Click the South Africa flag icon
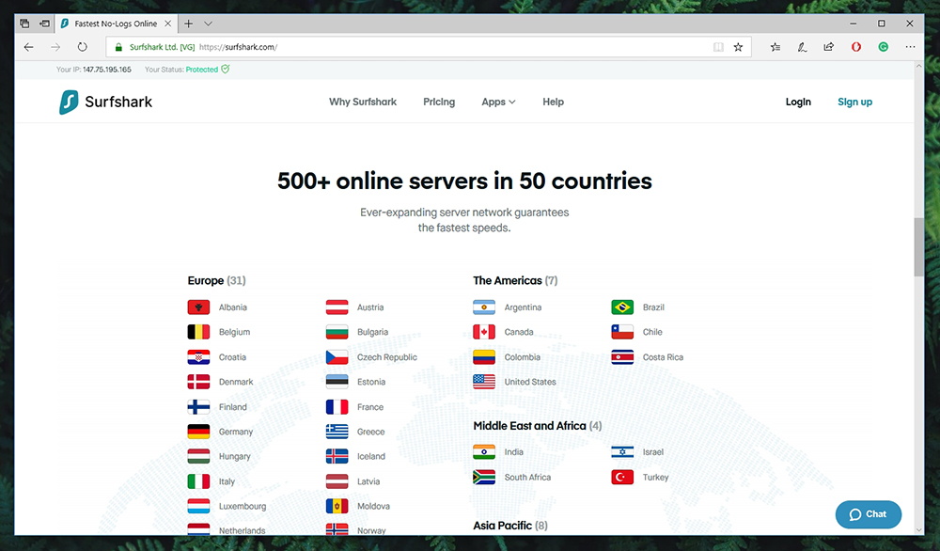 click(x=484, y=478)
